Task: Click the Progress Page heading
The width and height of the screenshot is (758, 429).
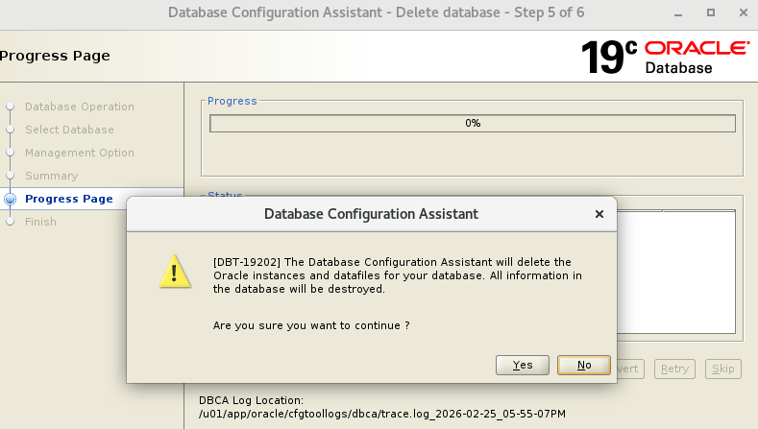Action: point(55,56)
